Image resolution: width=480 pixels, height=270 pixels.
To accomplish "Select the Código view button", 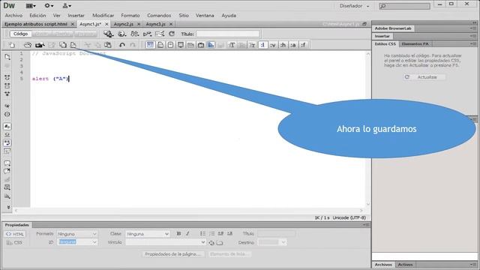I will tap(20, 34).
